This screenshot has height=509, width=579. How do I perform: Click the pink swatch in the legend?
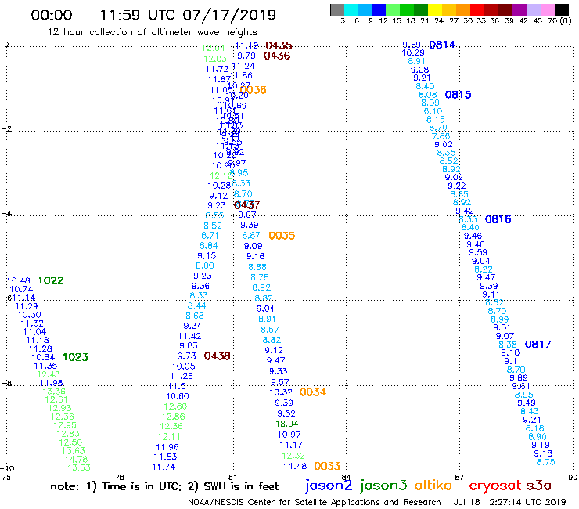coord(548,9)
